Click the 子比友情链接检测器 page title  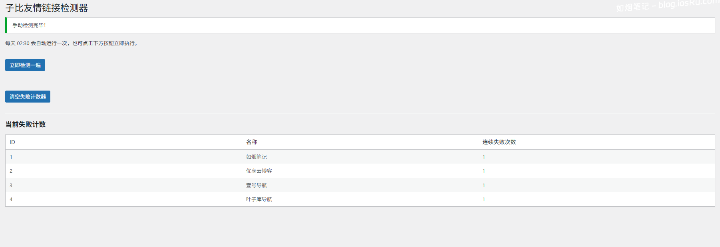coord(47,8)
